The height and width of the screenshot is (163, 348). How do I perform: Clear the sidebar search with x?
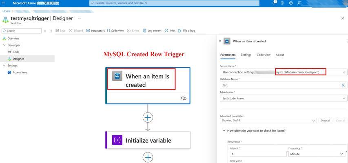(45, 31)
